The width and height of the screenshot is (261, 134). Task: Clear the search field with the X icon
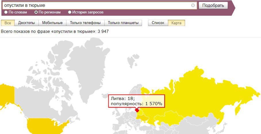(x=193, y=5)
